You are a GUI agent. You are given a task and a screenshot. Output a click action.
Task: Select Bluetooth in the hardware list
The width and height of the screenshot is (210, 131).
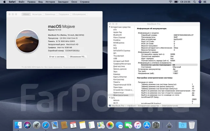tap(117, 35)
